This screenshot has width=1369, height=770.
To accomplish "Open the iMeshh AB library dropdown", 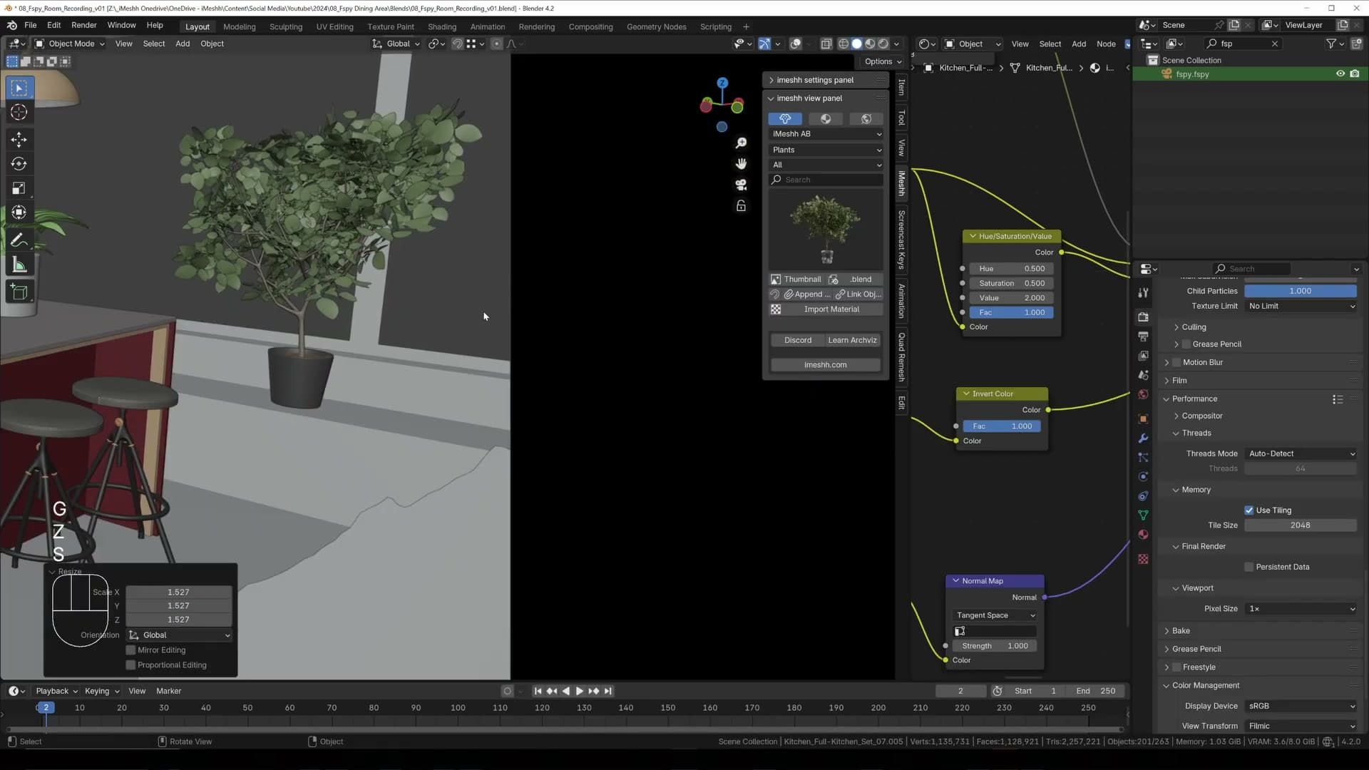I will [x=826, y=134].
